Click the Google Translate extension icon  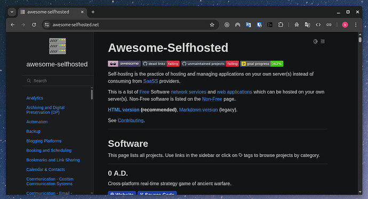pyautogui.click(x=249, y=25)
